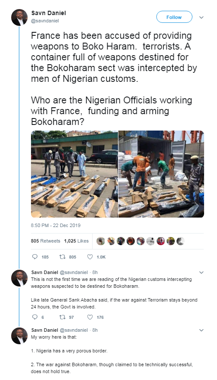Follow Savn Daniel
The width and height of the screenshot is (217, 380).
tap(174, 17)
